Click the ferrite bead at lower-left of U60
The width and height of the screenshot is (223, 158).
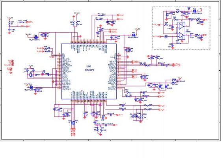pos(31,87)
